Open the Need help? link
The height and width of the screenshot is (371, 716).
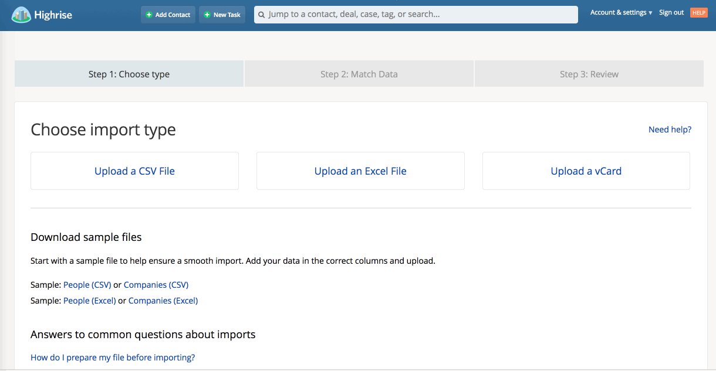point(670,130)
